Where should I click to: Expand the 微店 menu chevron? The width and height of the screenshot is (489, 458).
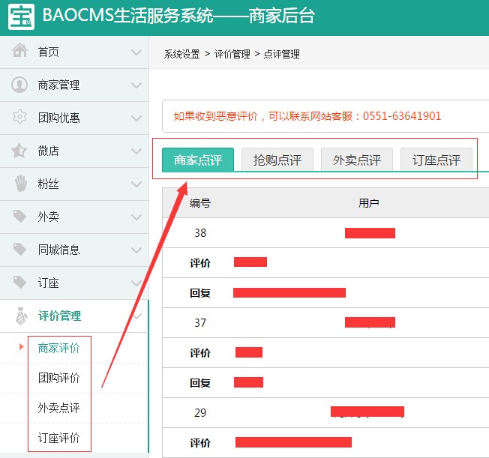pos(136,151)
